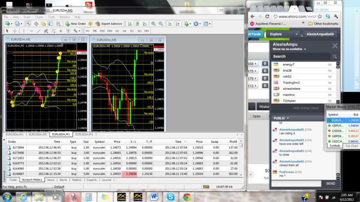Select the D1 timeframe button
The width and height of the screenshot is (360, 202).
point(132,31)
